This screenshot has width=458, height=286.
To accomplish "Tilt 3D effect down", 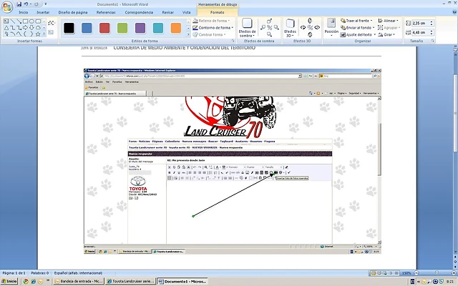I will (310, 34).
